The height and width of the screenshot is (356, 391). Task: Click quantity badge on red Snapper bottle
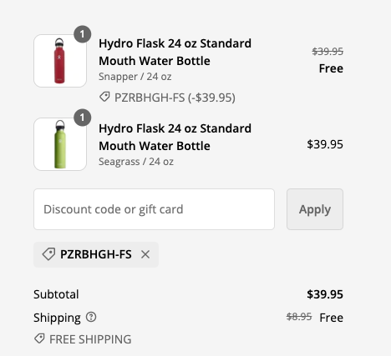[x=82, y=34]
